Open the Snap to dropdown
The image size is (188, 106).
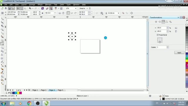click(x=87, y=9)
